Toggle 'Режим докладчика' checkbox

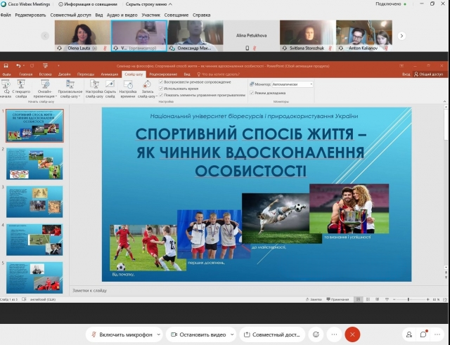click(x=252, y=92)
